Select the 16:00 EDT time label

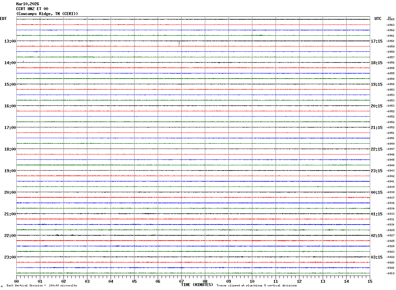coord(10,106)
